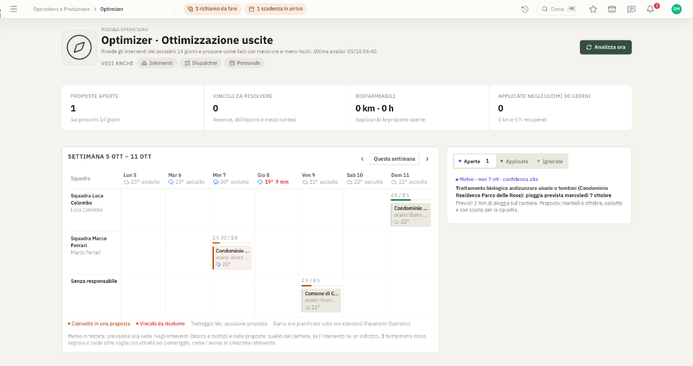Select the Ven 9 day header
The height and width of the screenshot is (366, 693).
(x=320, y=178)
